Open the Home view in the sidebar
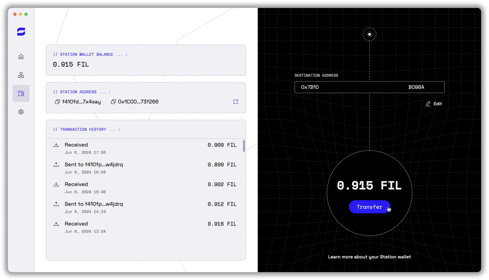The image size is (489, 280). click(x=21, y=56)
